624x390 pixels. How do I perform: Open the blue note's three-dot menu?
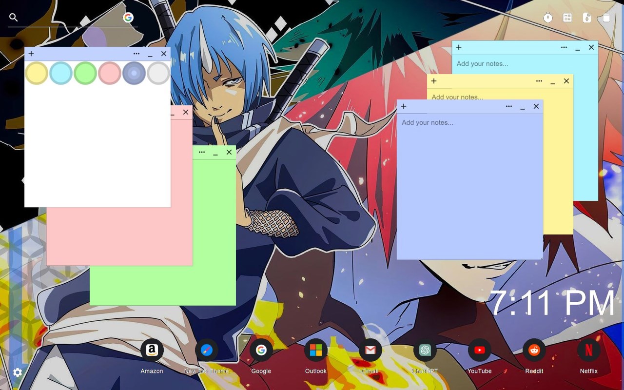509,106
